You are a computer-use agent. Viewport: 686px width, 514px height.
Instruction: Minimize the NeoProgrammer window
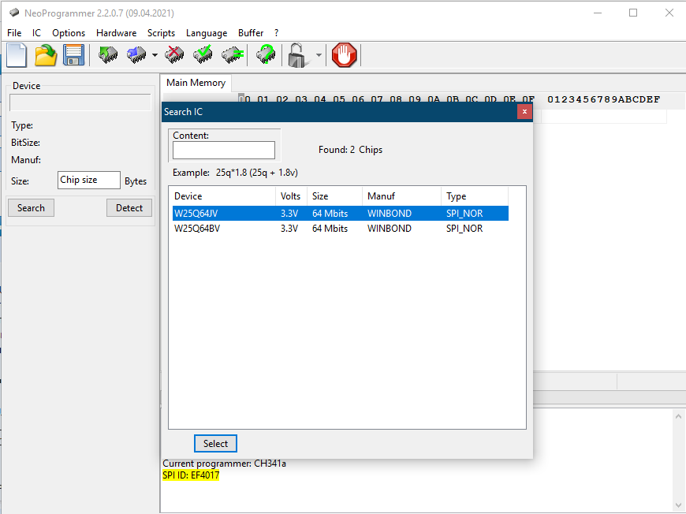pos(598,13)
